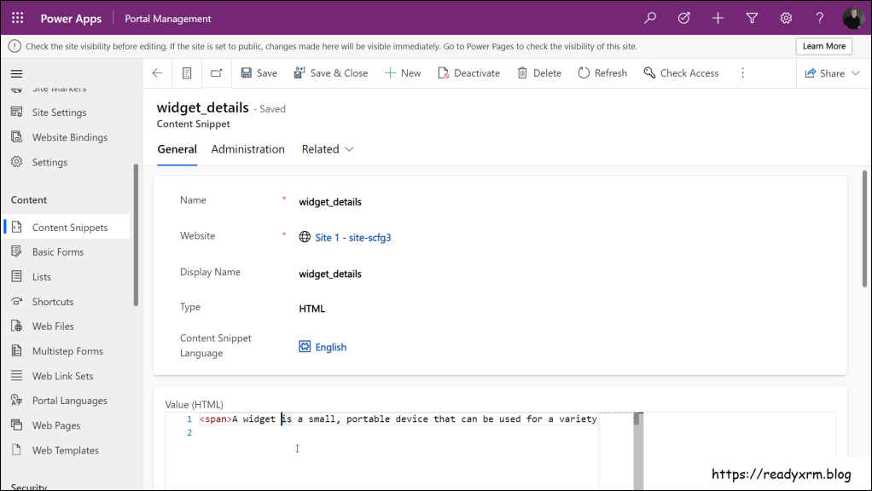Open the more commands overflow menu
The width and height of the screenshot is (872, 491).
(x=742, y=73)
